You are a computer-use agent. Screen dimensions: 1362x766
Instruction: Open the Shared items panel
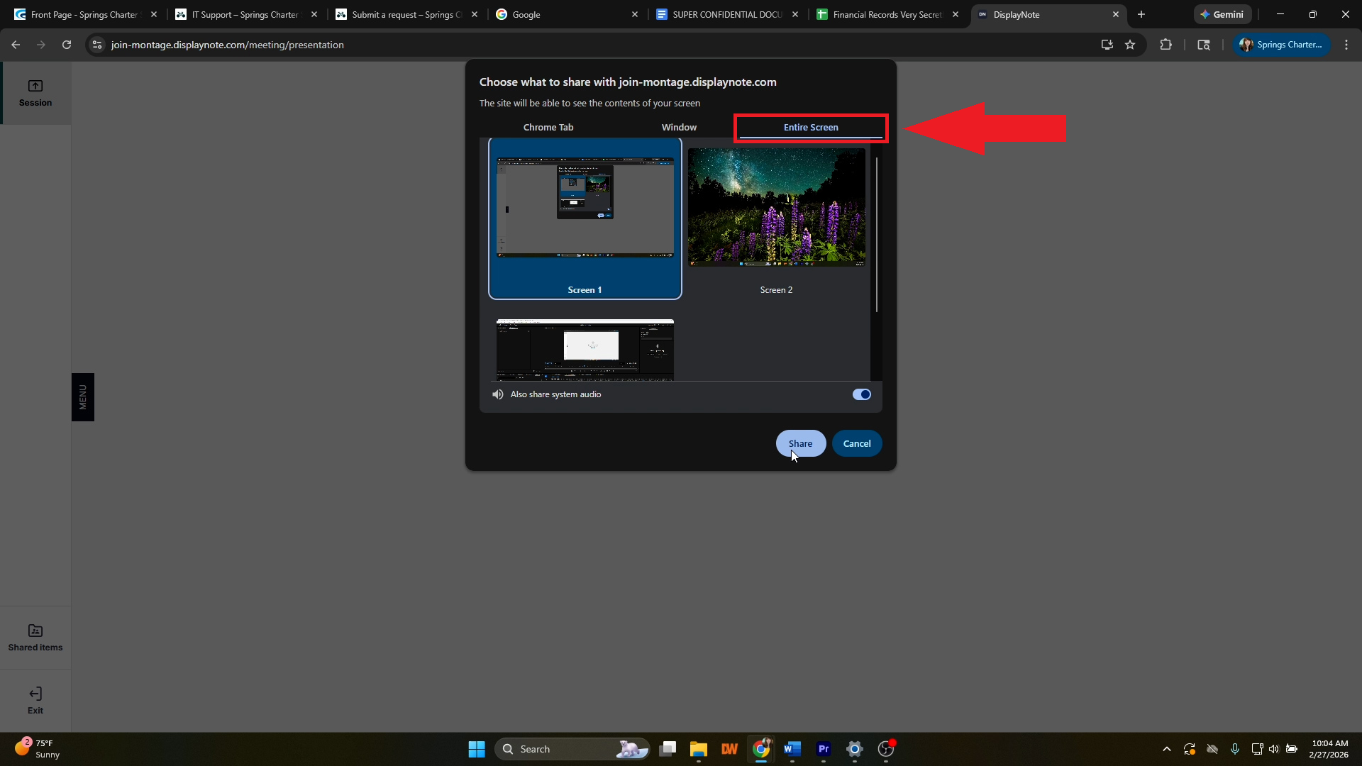point(35,638)
